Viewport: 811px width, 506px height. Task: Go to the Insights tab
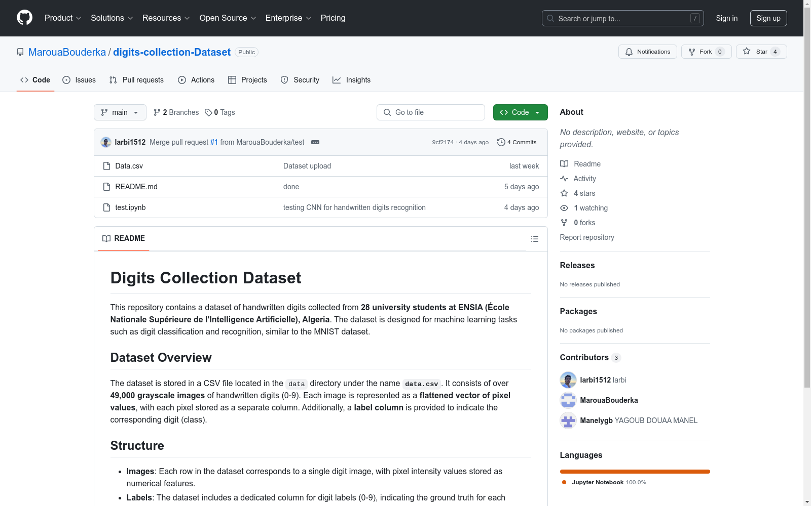pyautogui.click(x=351, y=80)
